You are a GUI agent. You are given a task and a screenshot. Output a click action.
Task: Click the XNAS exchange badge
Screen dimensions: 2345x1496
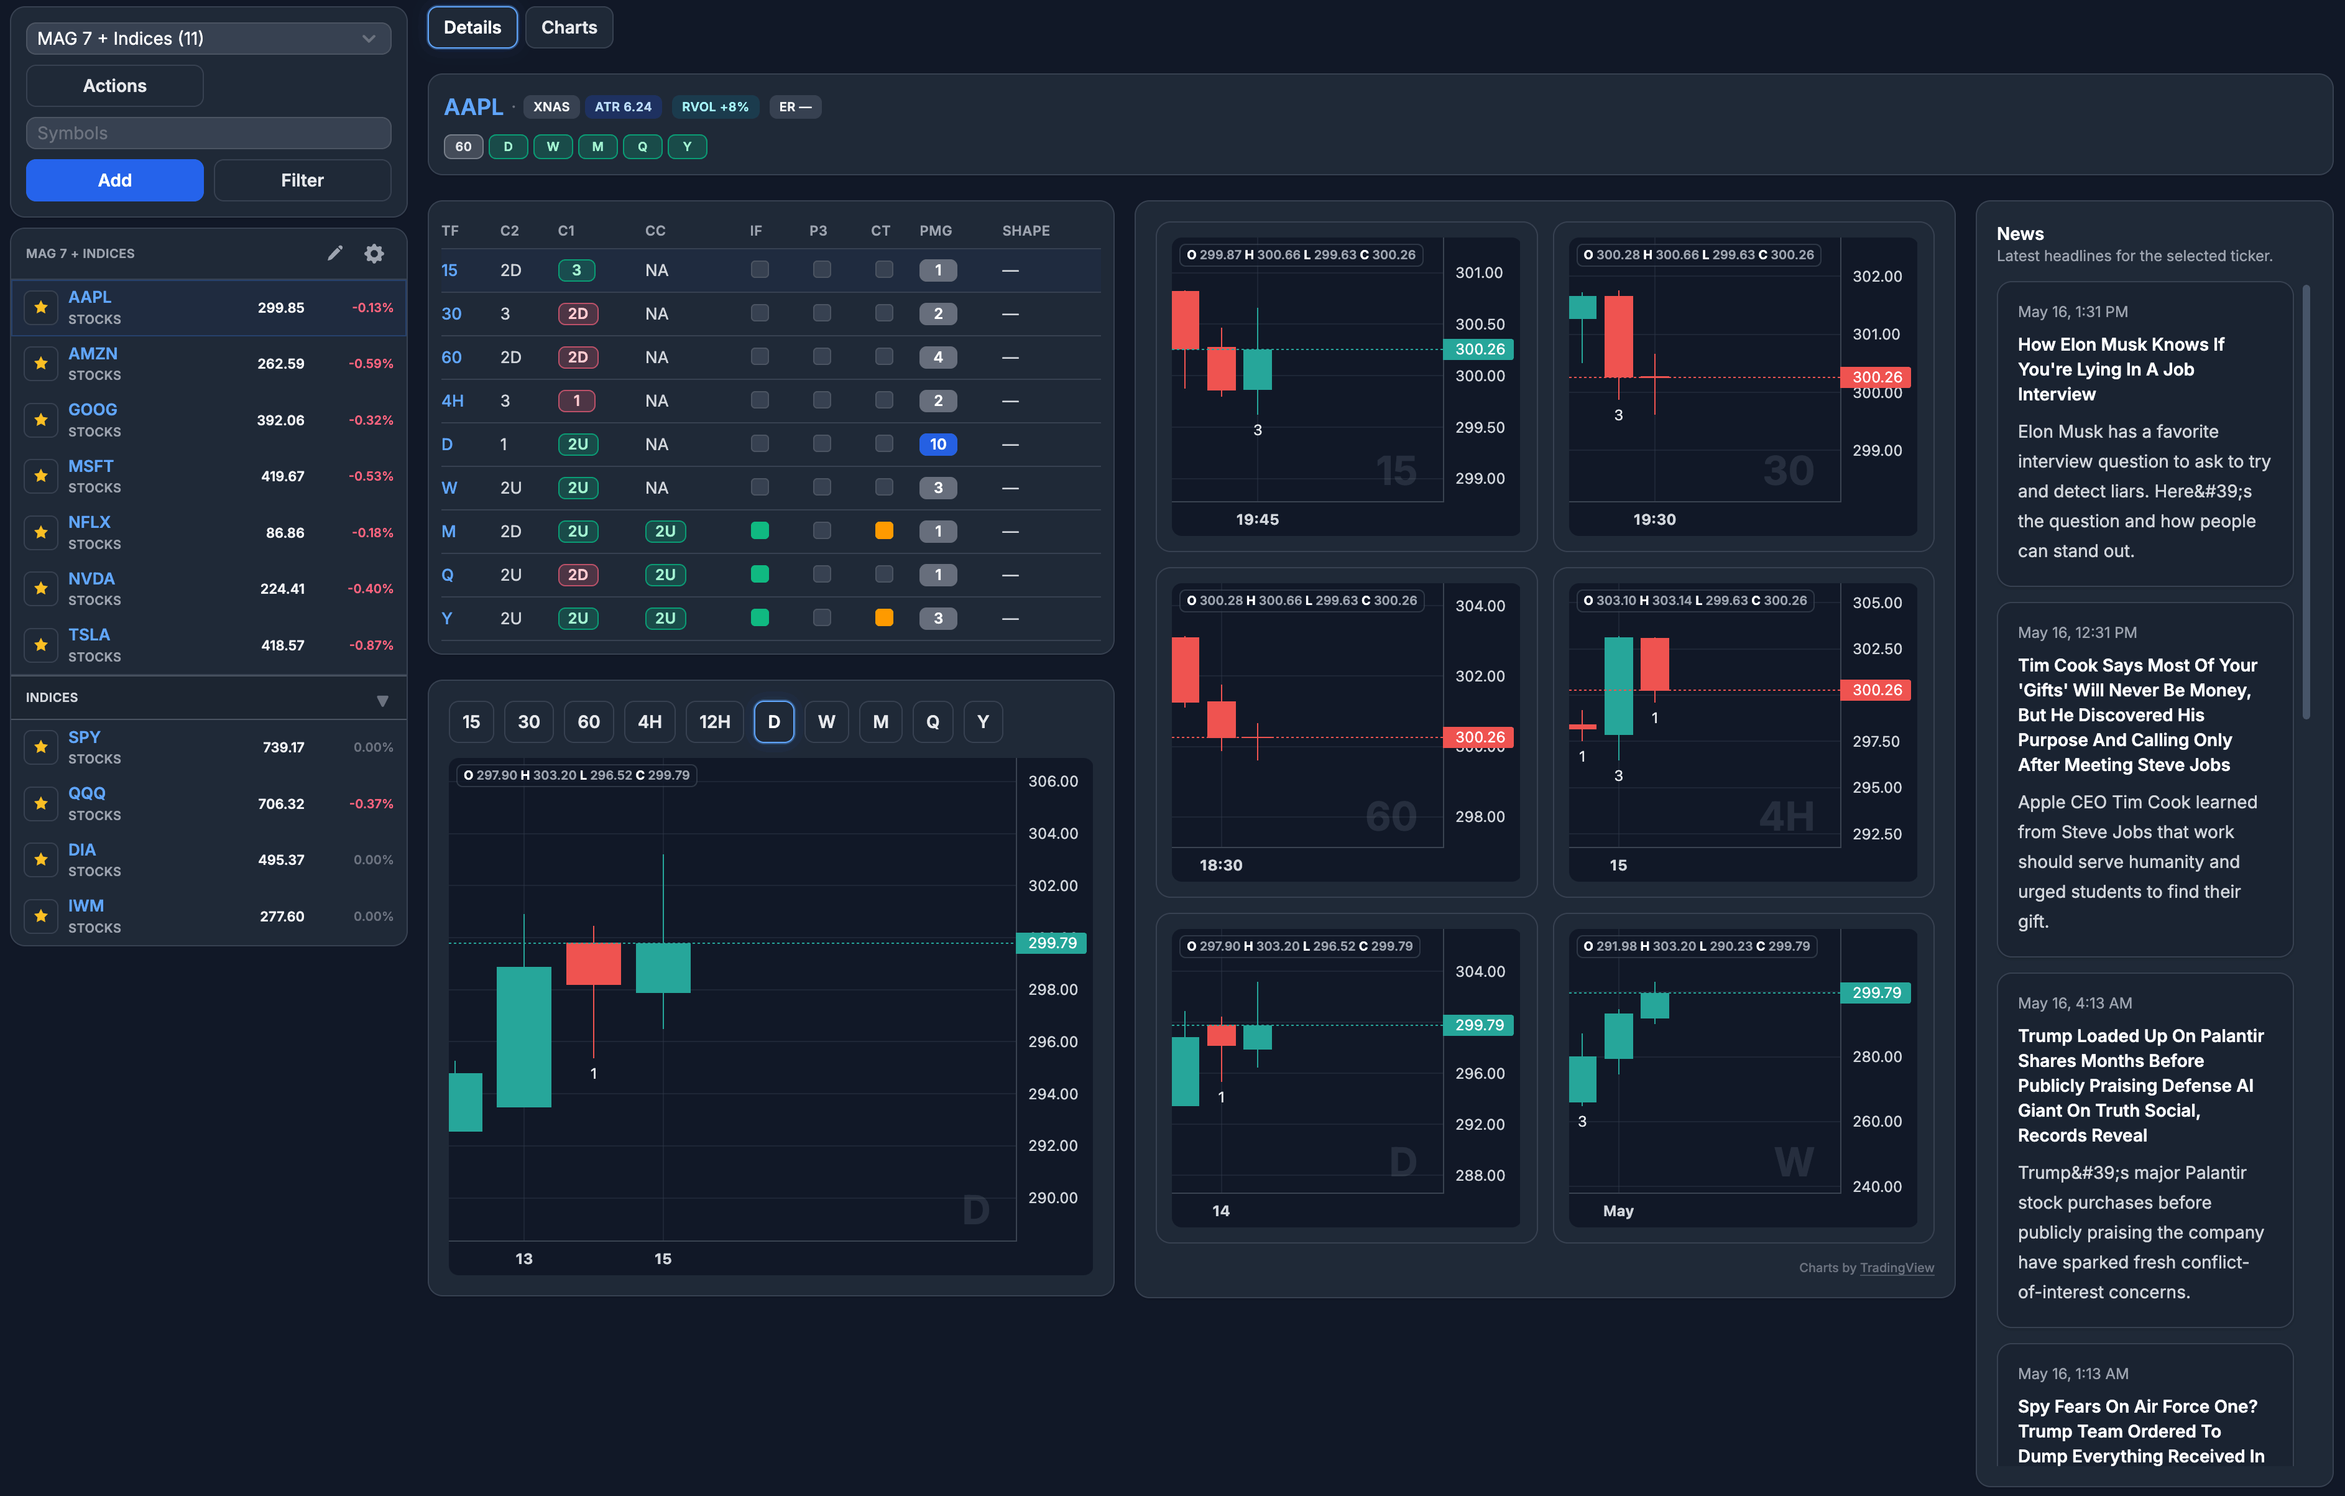coord(551,107)
